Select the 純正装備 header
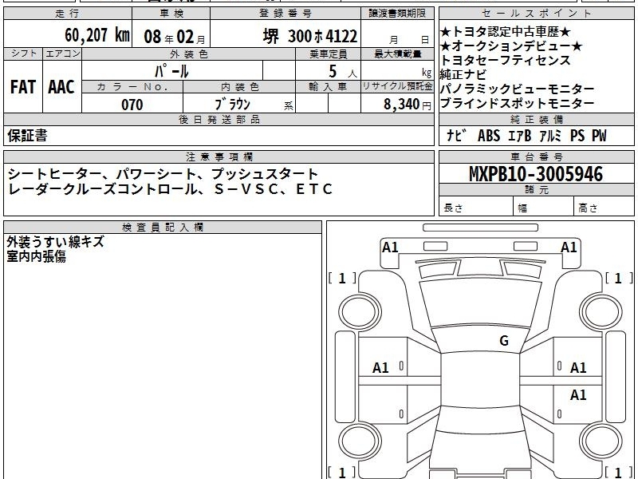 pos(536,119)
